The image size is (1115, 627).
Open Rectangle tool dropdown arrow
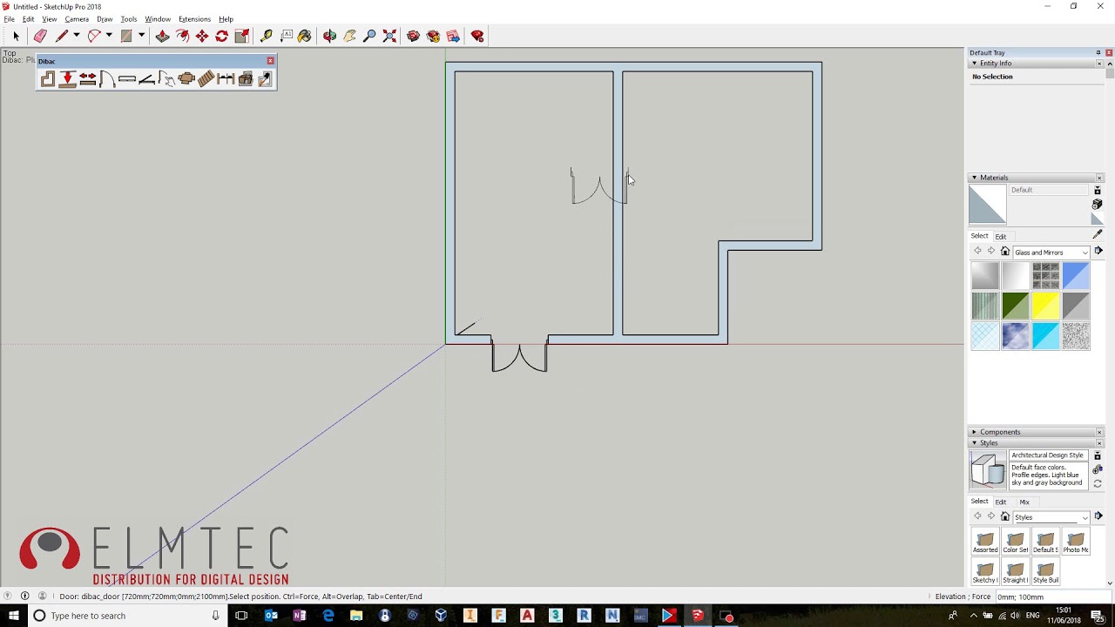coord(141,36)
